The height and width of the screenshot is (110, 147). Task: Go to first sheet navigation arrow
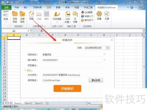click(x=3, y=103)
